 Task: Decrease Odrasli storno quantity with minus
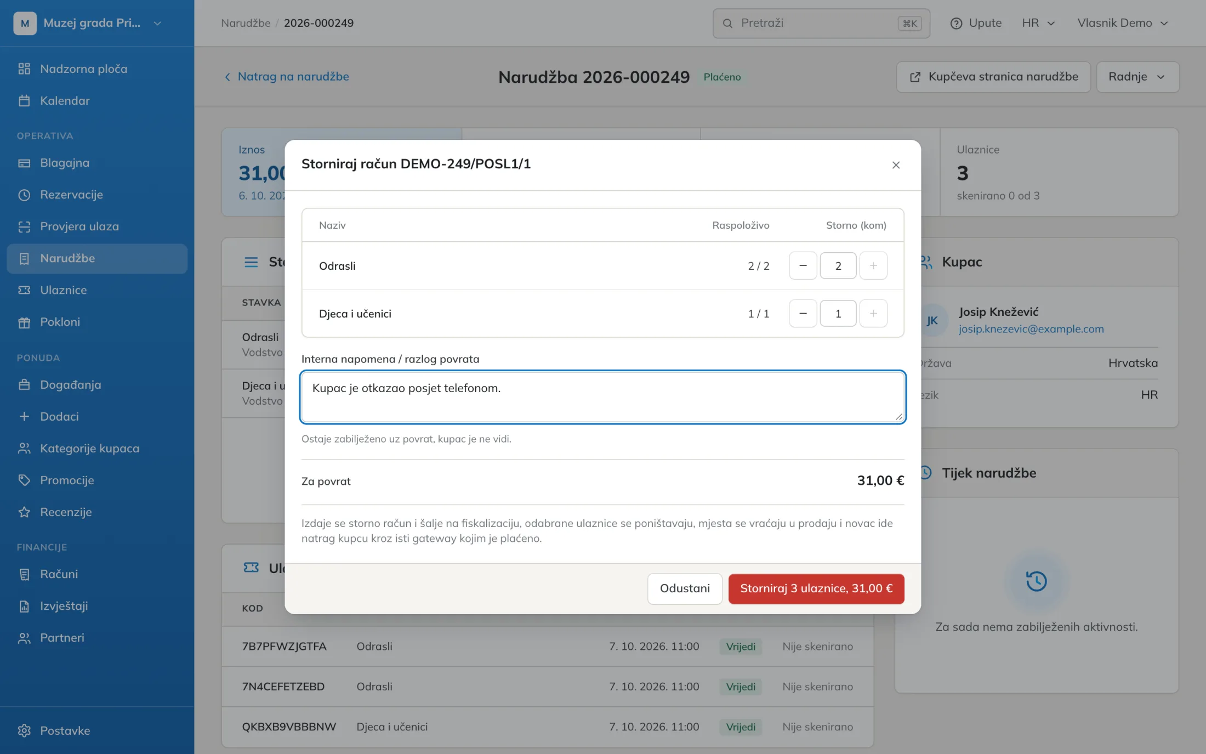click(803, 265)
